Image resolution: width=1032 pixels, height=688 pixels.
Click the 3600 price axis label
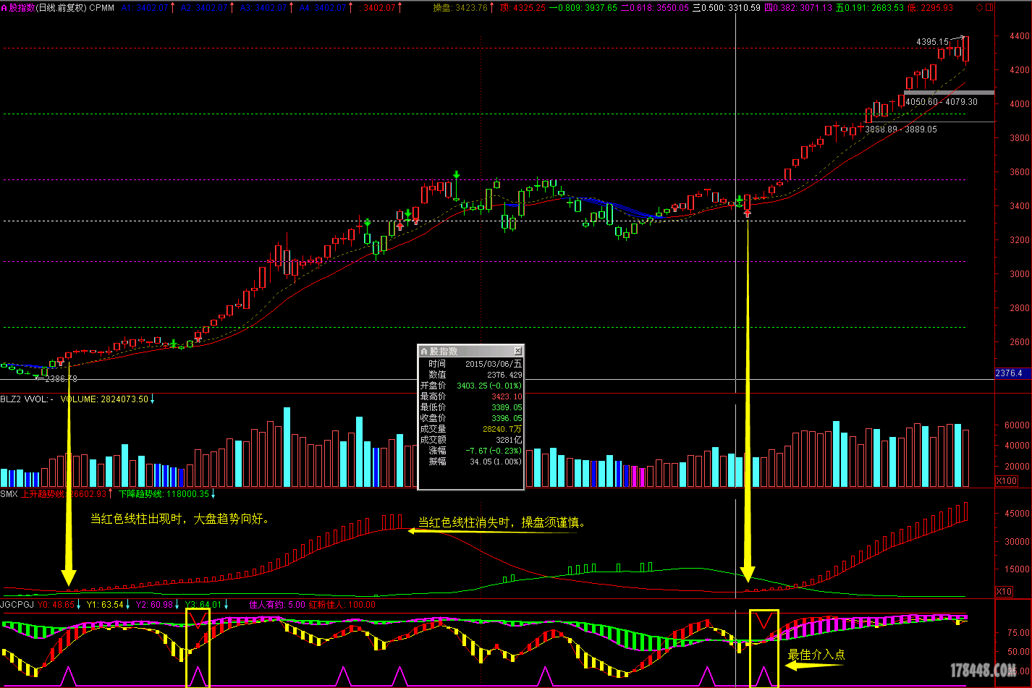click(x=1020, y=172)
